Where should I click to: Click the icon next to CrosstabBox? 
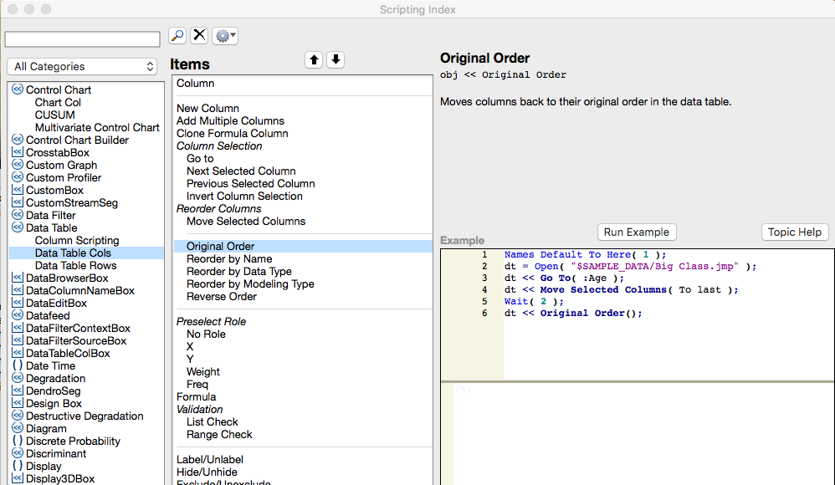point(18,152)
